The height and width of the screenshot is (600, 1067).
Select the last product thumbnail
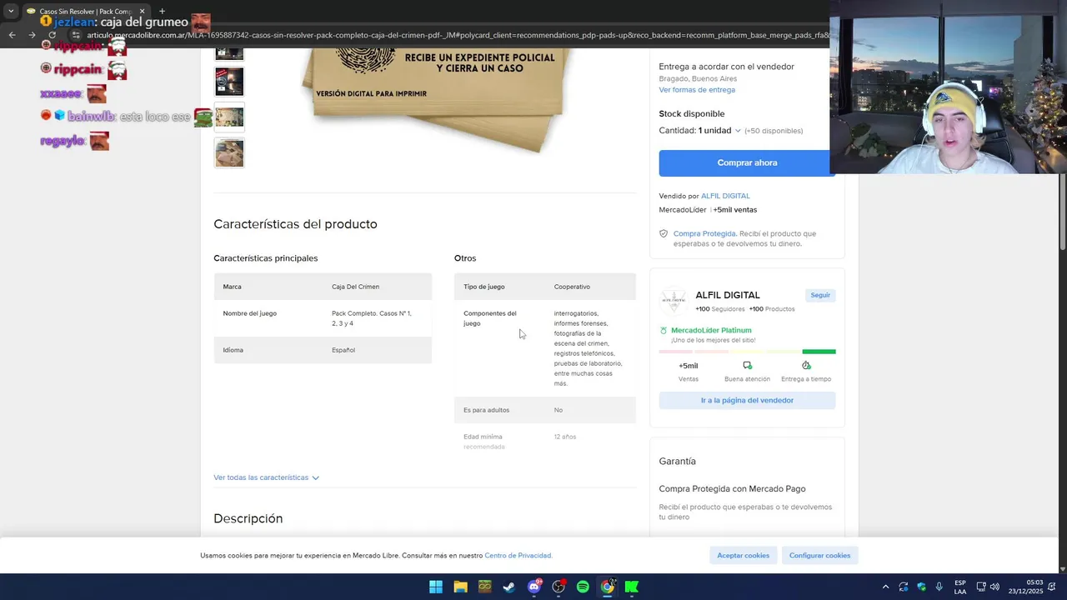[229, 153]
